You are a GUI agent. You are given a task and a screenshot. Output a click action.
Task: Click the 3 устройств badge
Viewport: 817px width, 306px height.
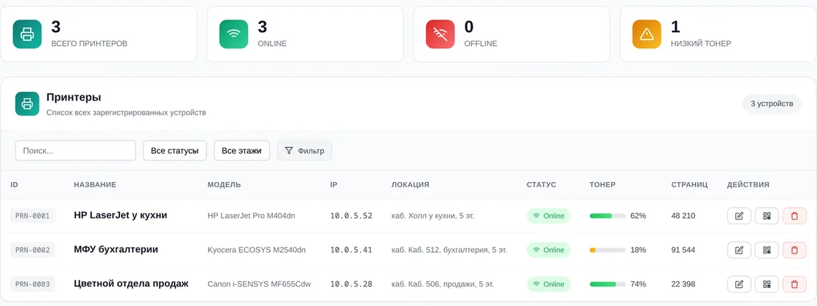(x=772, y=103)
